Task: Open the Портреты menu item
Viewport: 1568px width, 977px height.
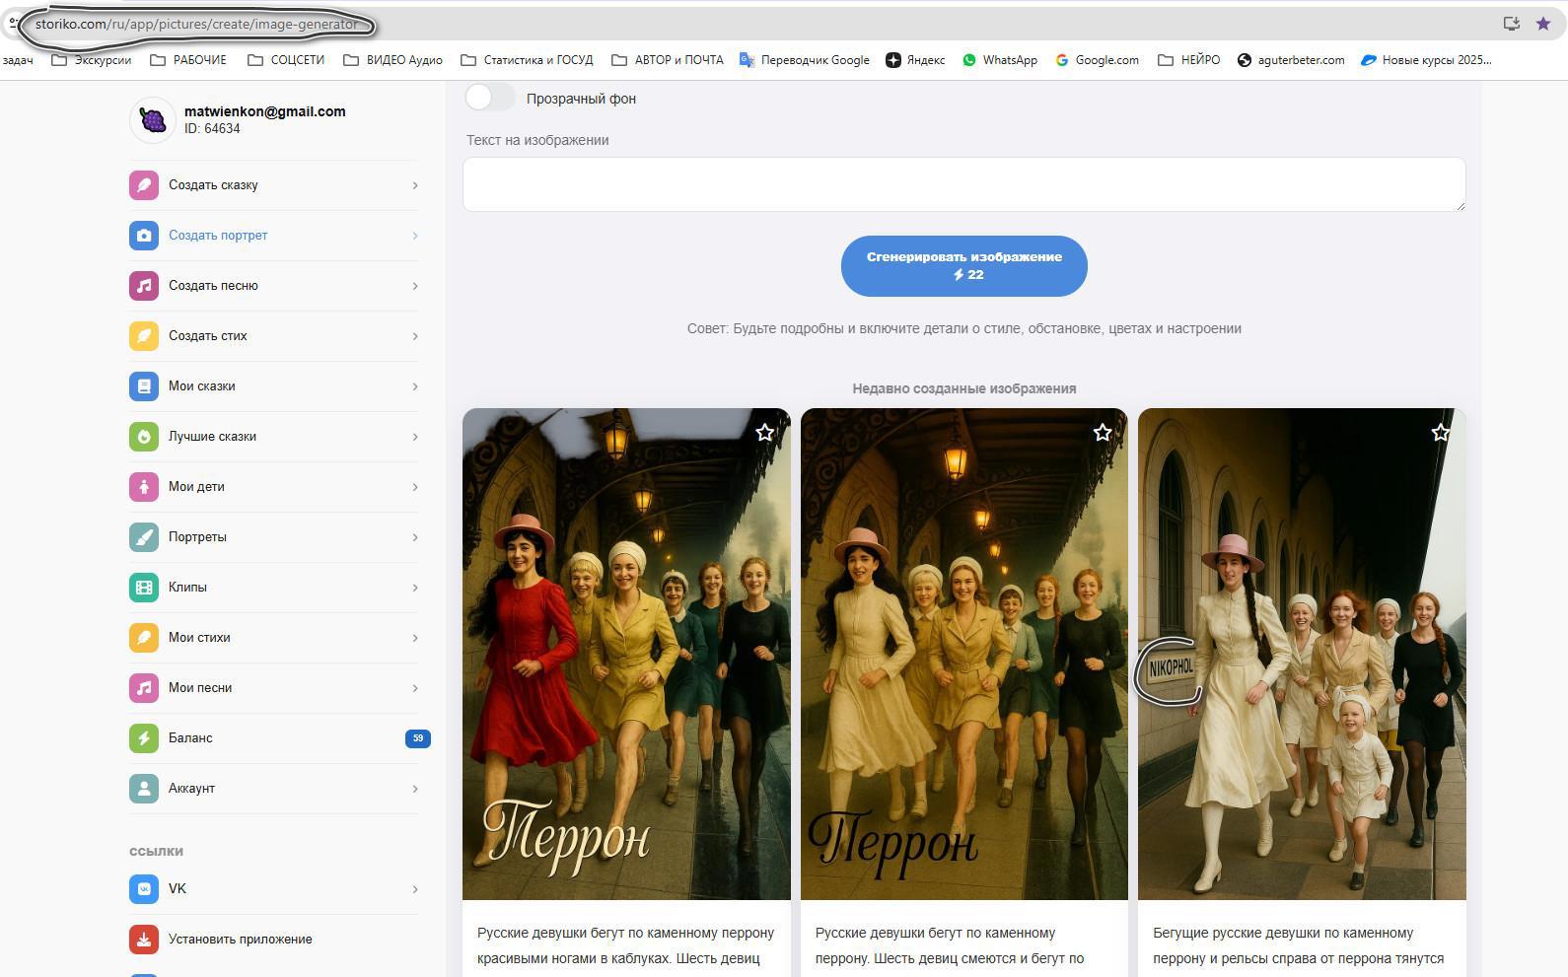Action: (197, 537)
